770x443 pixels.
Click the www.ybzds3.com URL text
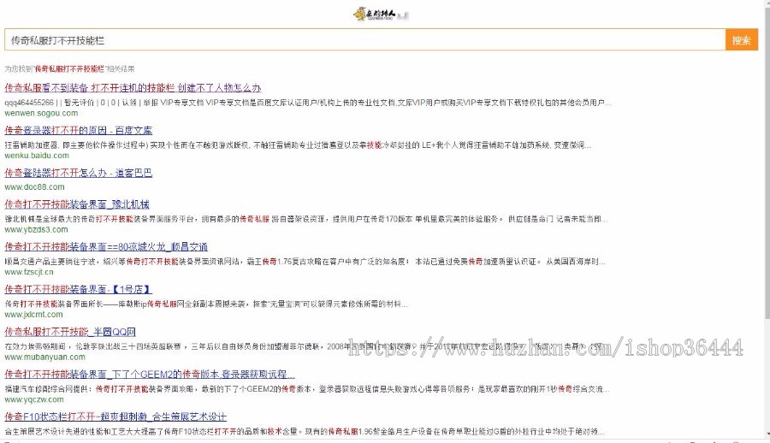tap(36, 229)
